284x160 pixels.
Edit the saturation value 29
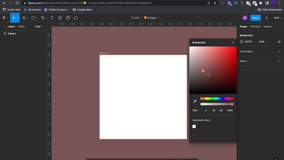(214, 111)
